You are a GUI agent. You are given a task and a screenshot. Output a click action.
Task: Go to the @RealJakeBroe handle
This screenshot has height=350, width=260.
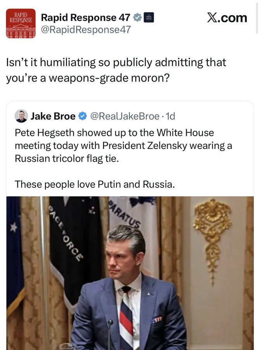point(125,116)
